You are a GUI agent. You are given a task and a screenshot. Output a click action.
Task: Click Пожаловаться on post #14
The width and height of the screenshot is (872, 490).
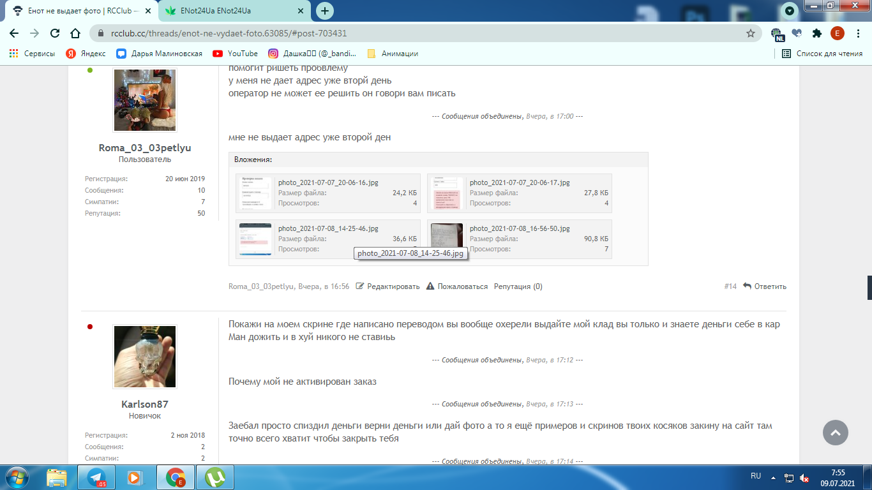pyautogui.click(x=457, y=286)
